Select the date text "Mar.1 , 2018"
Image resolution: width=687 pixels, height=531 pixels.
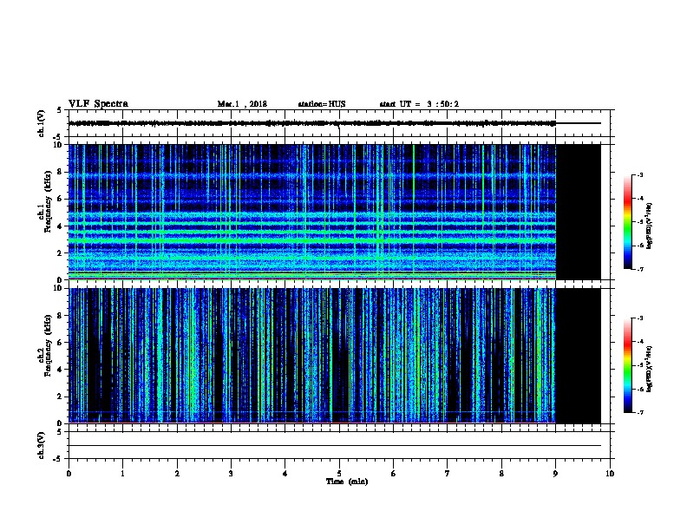242,104
